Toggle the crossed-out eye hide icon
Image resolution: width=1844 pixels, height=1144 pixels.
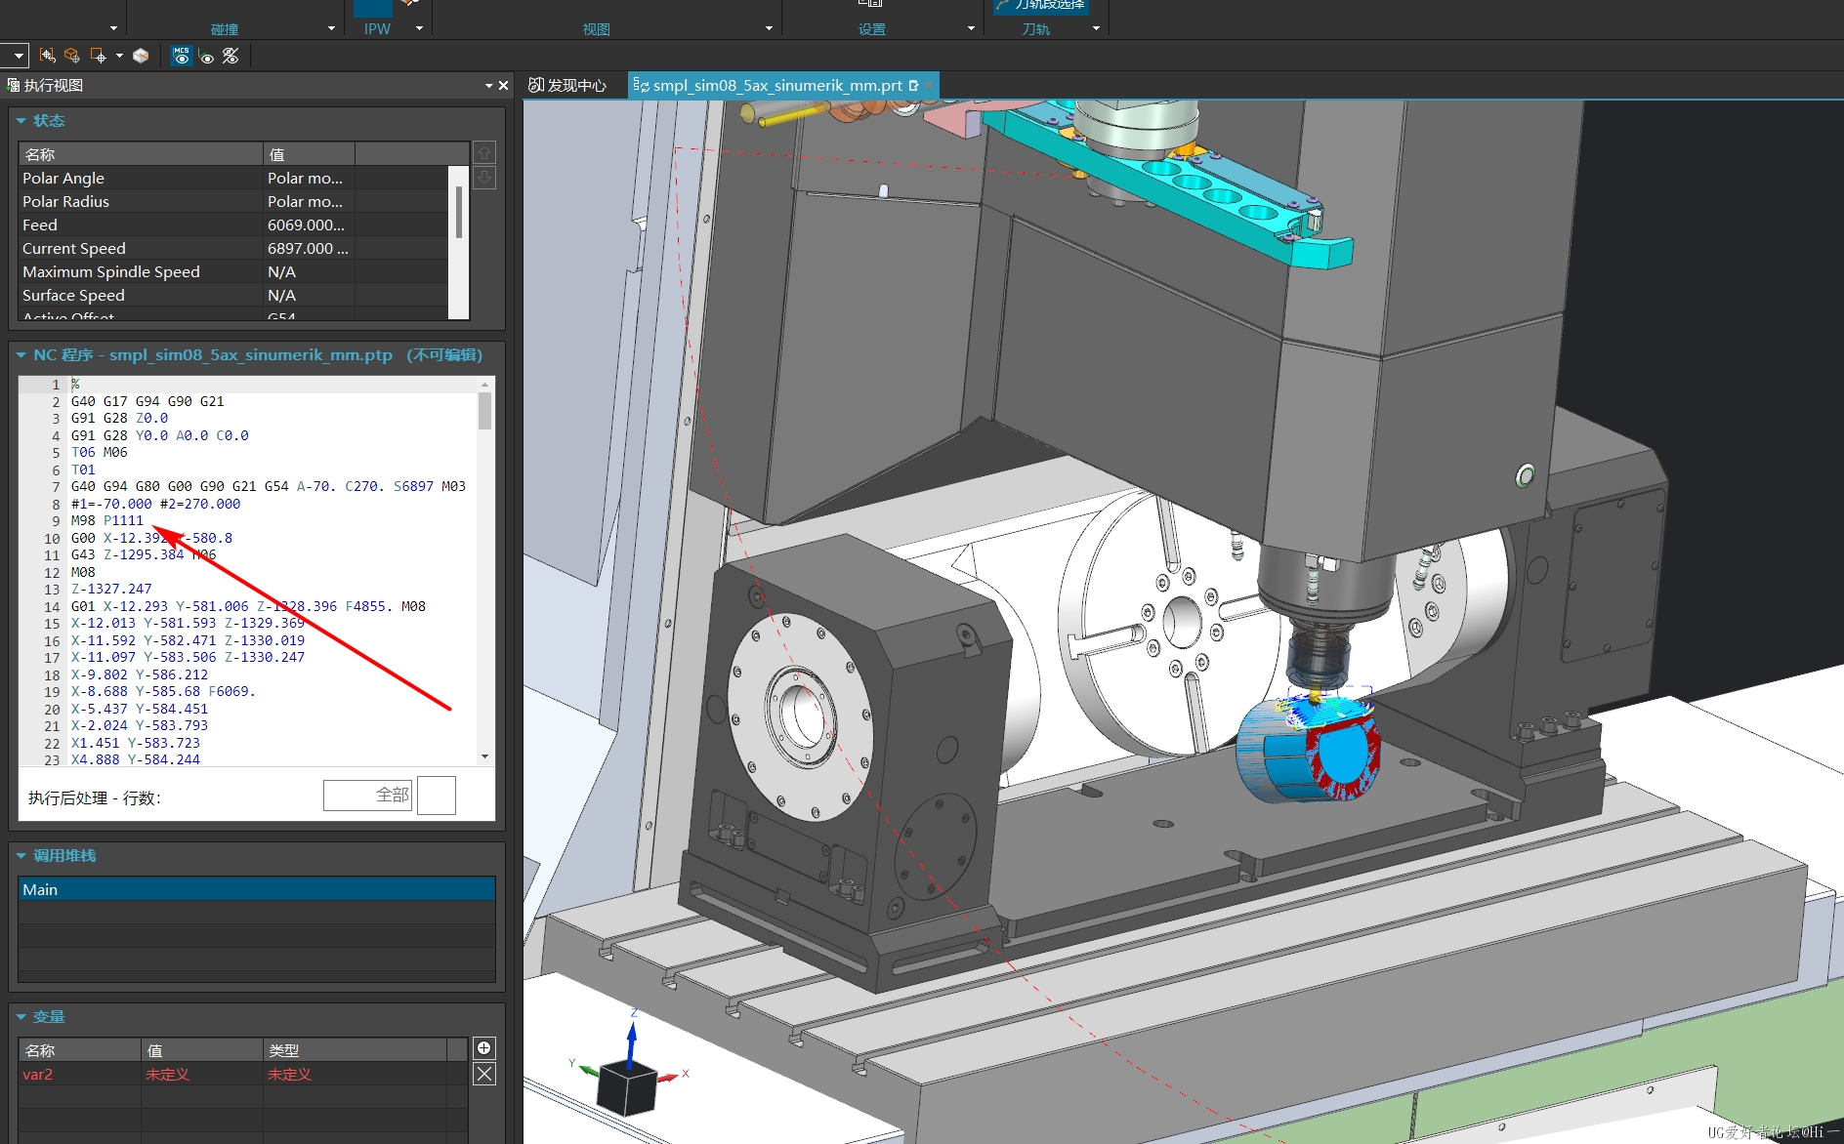pos(230,56)
